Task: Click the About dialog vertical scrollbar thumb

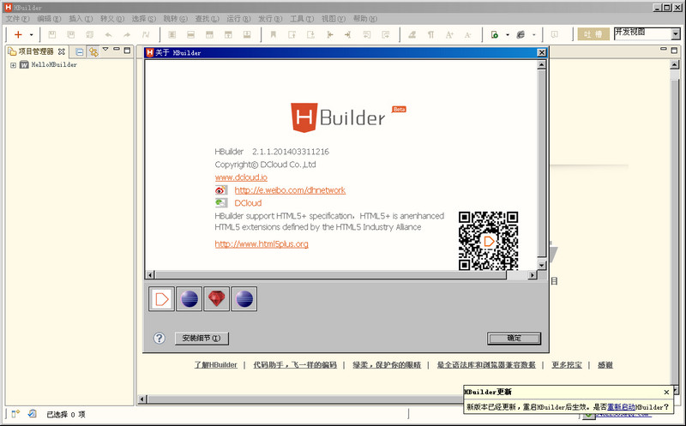Action: [x=542, y=163]
